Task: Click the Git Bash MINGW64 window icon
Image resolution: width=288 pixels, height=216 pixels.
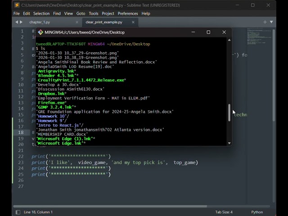Action: pyautogui.click(x=40, y=32)
